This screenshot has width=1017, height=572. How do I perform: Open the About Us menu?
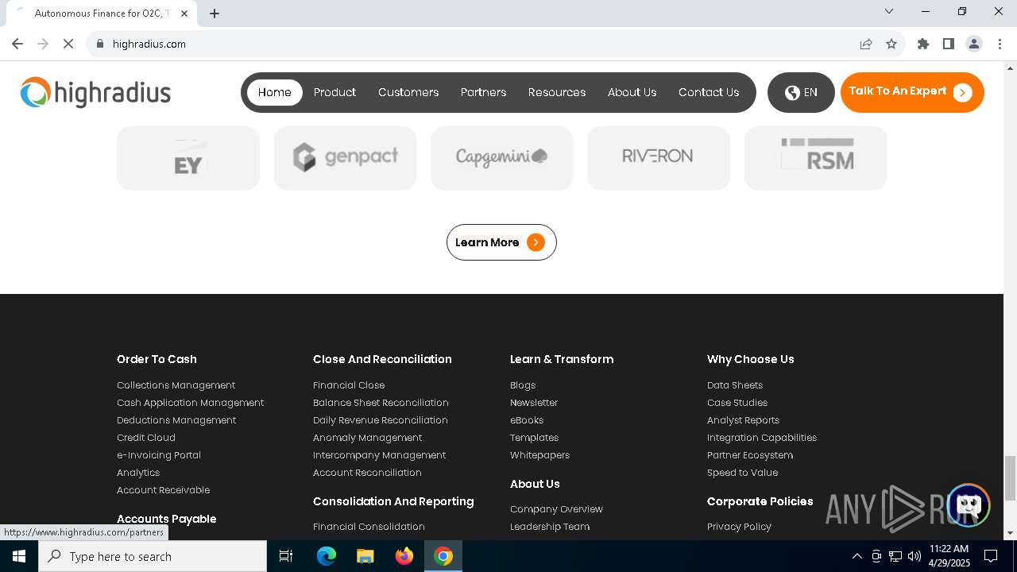tap(632, 92)
